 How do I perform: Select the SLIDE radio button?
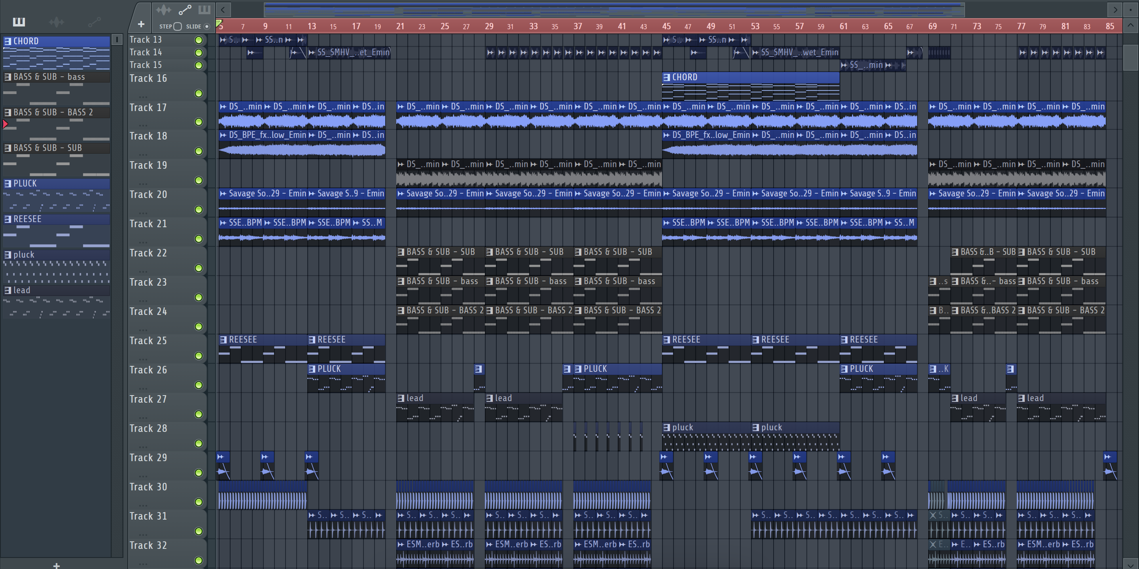206,26
